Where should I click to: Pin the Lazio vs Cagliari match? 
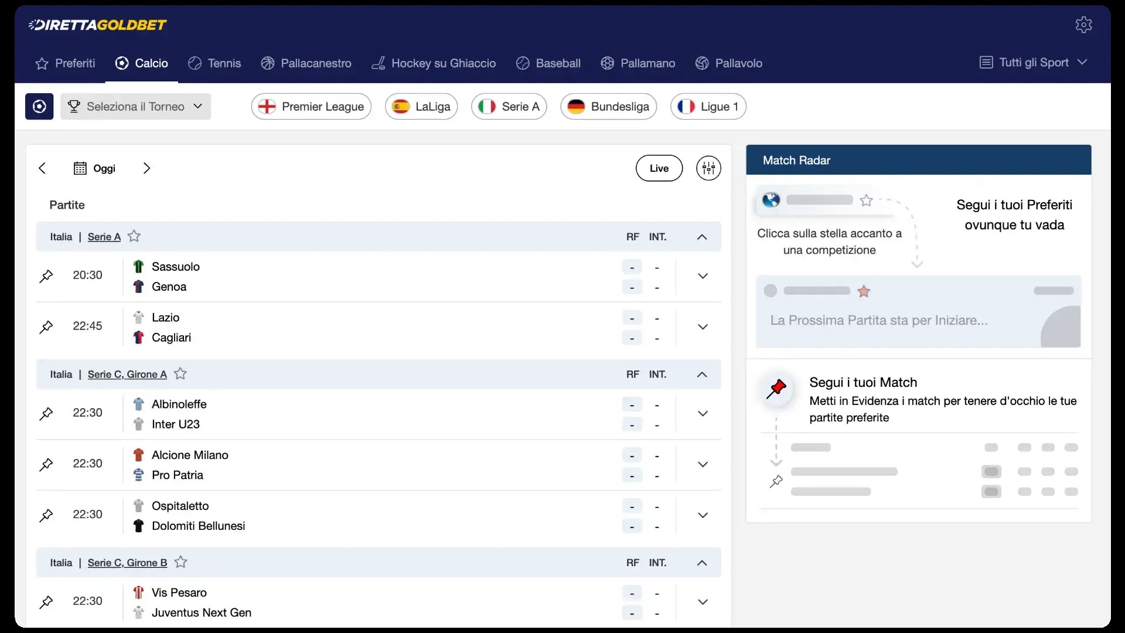[x=46, y=326]
